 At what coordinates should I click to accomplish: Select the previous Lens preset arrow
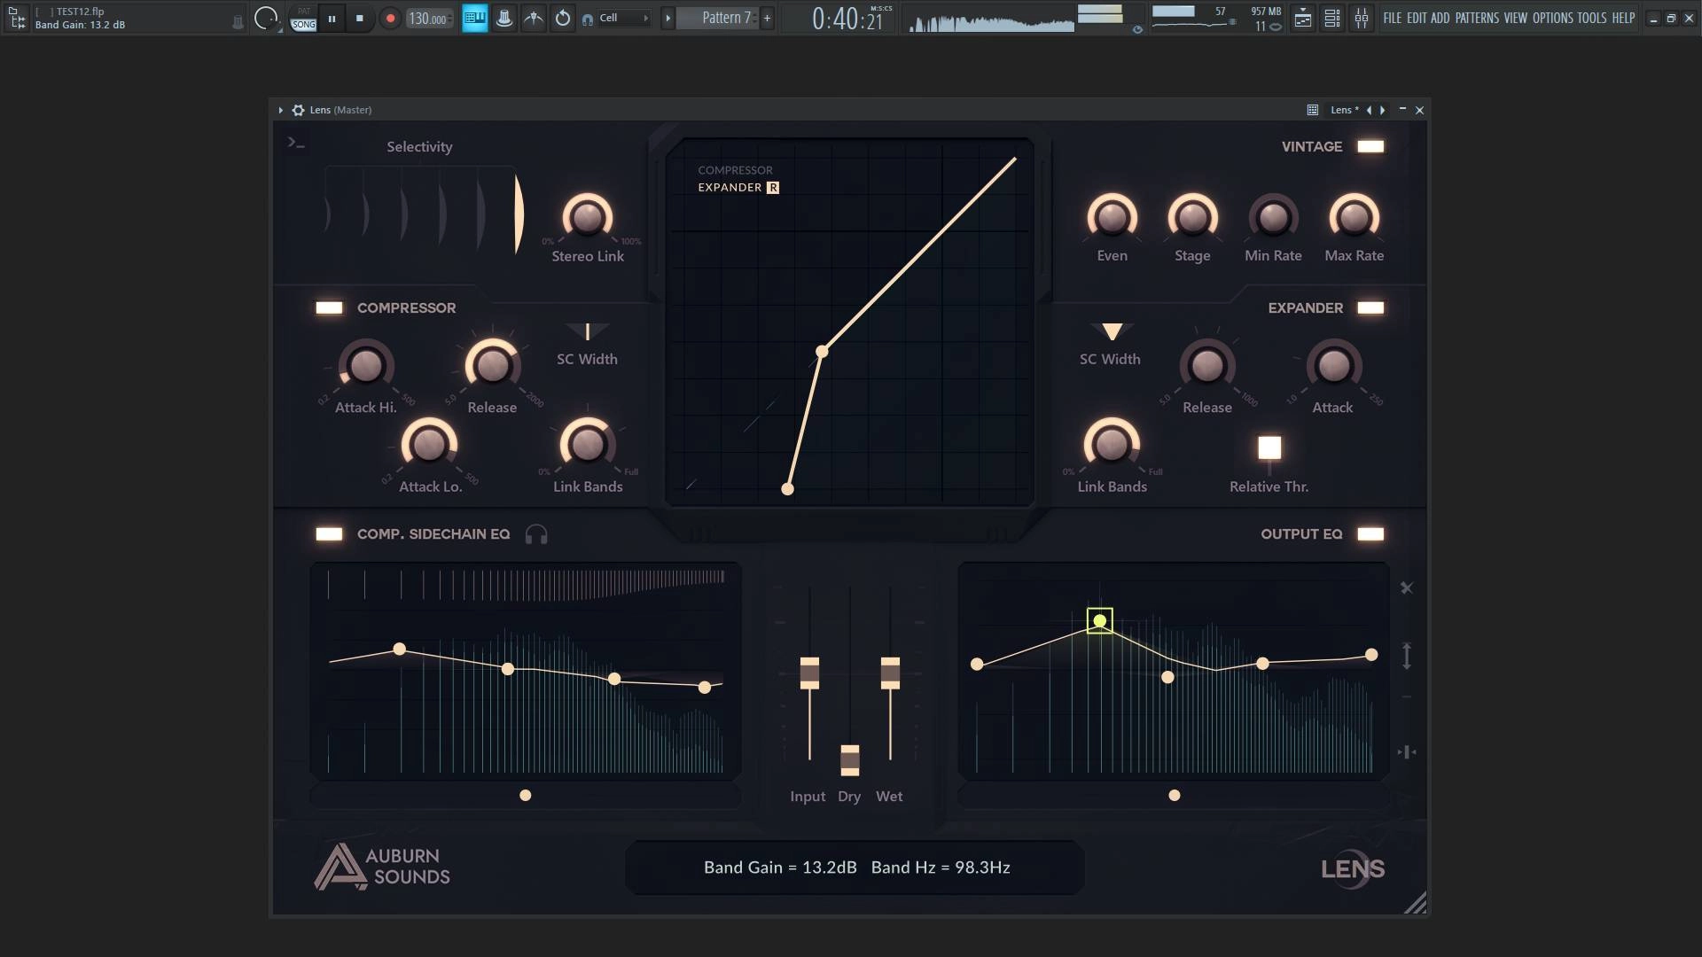coord(1370,110)
